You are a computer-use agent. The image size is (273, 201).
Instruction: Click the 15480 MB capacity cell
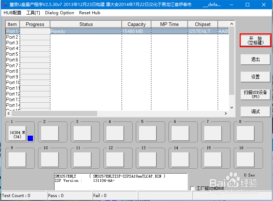(x=136, y=31)
